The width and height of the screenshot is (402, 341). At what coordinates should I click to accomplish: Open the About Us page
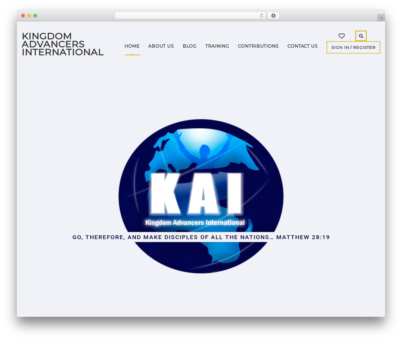[x=161, y=46]
